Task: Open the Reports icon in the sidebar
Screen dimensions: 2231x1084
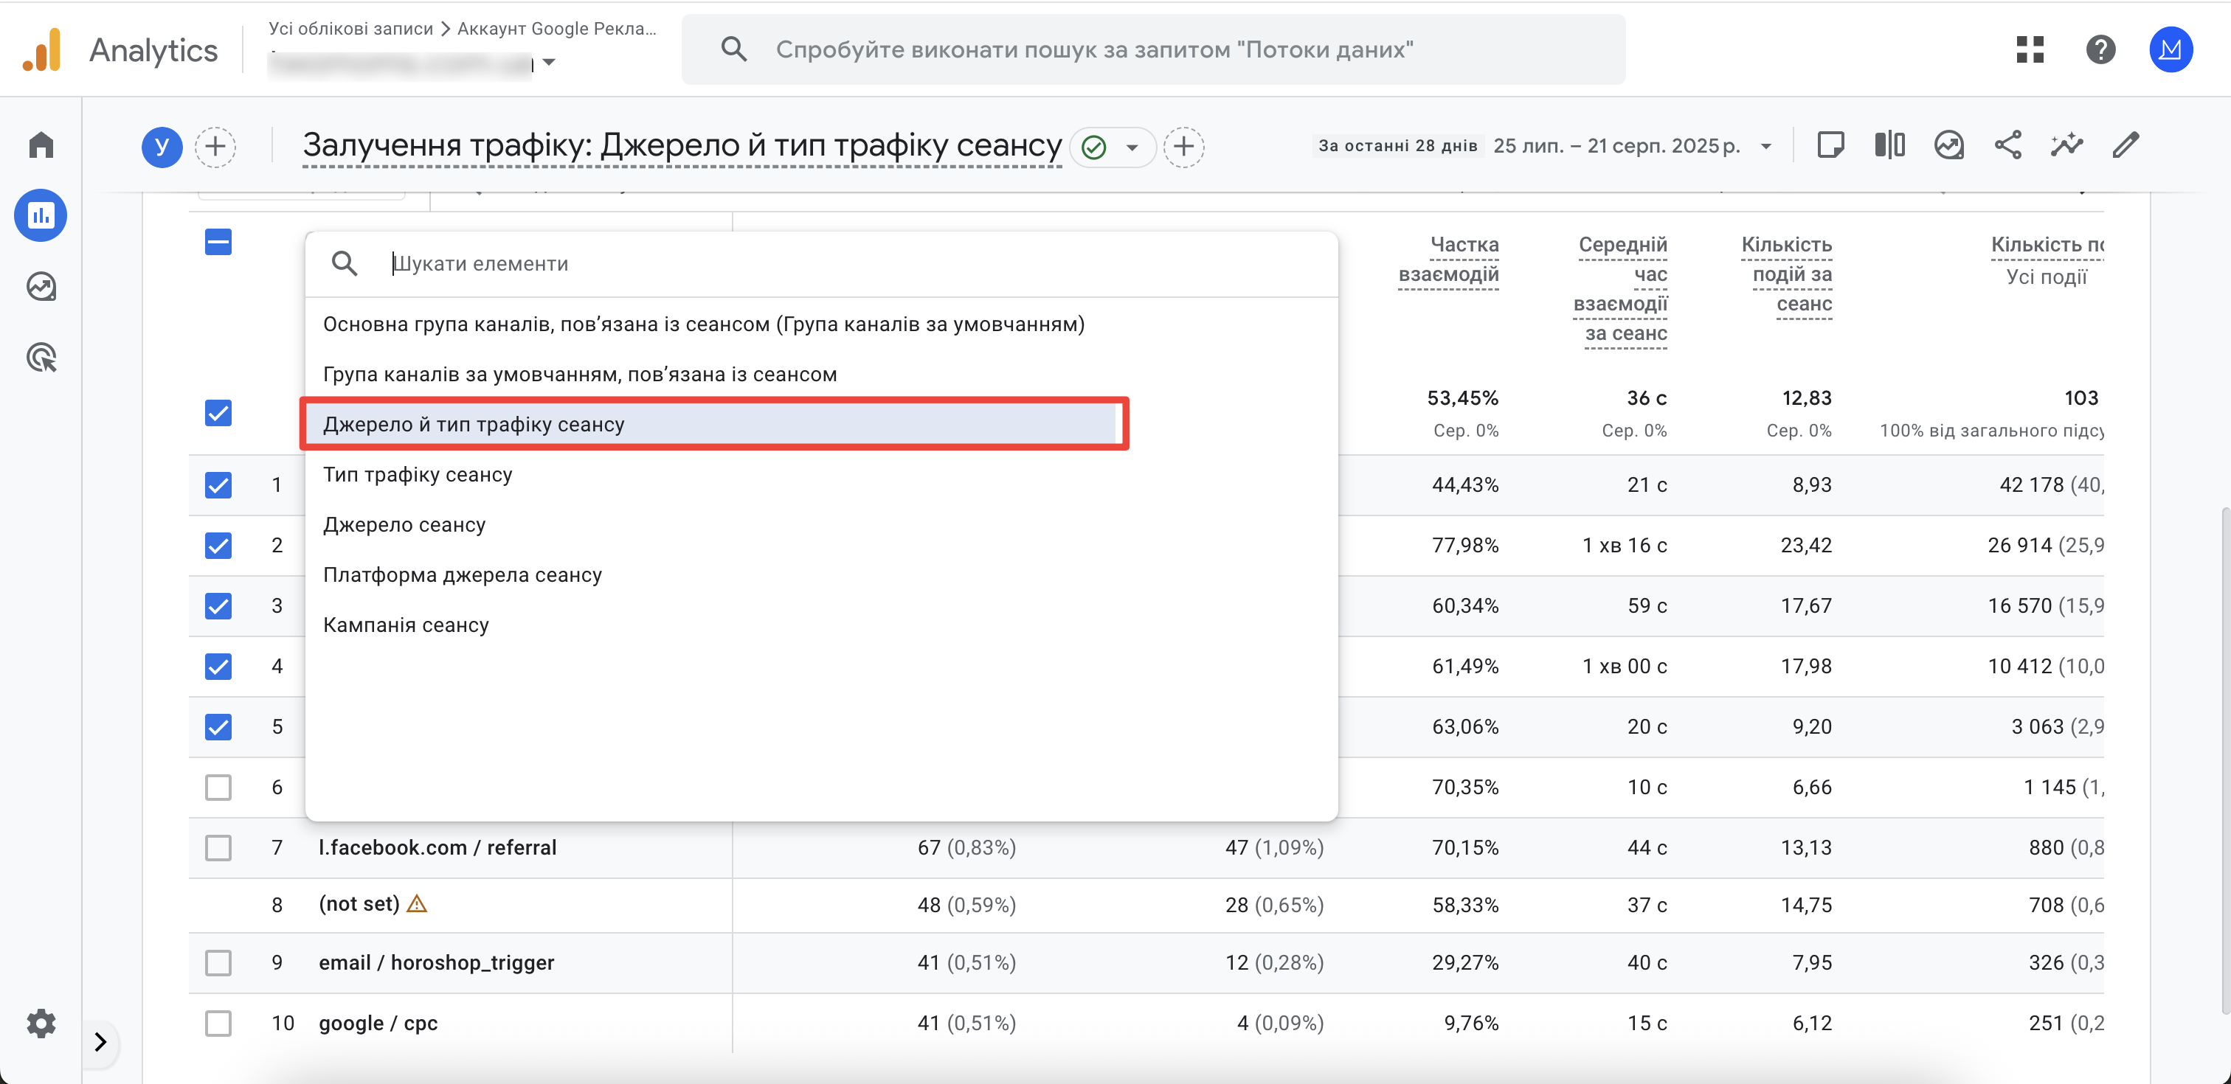Action: coord(41,215)
